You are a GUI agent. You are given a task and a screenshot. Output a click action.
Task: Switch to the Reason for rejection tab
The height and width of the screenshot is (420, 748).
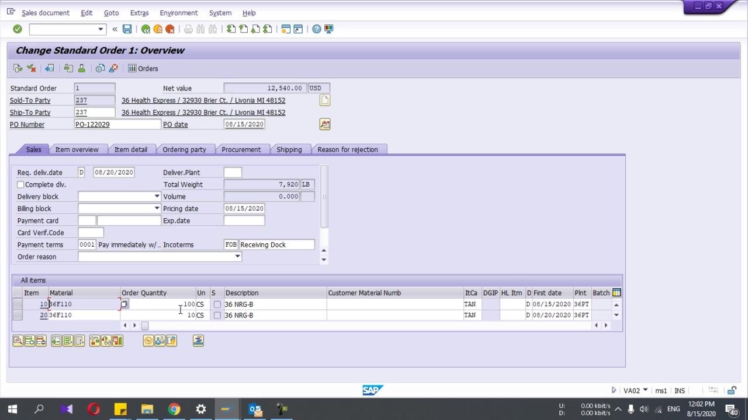348,150
